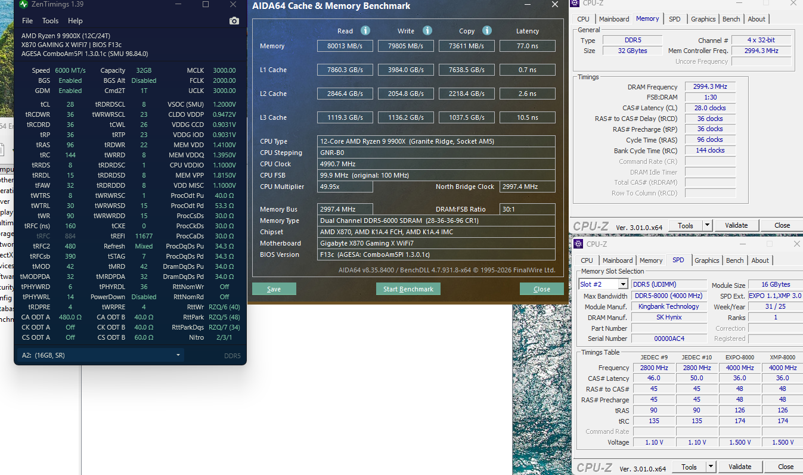Click the CPU Type field in AIDA64
The height and width of the screenshot is (475, 803).
[436, 141]
